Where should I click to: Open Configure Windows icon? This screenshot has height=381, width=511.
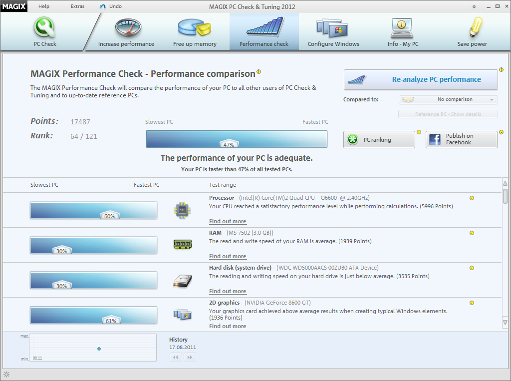(332, 28)
